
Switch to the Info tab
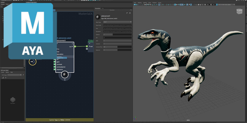pyautogui.click(x=103, y=8)
